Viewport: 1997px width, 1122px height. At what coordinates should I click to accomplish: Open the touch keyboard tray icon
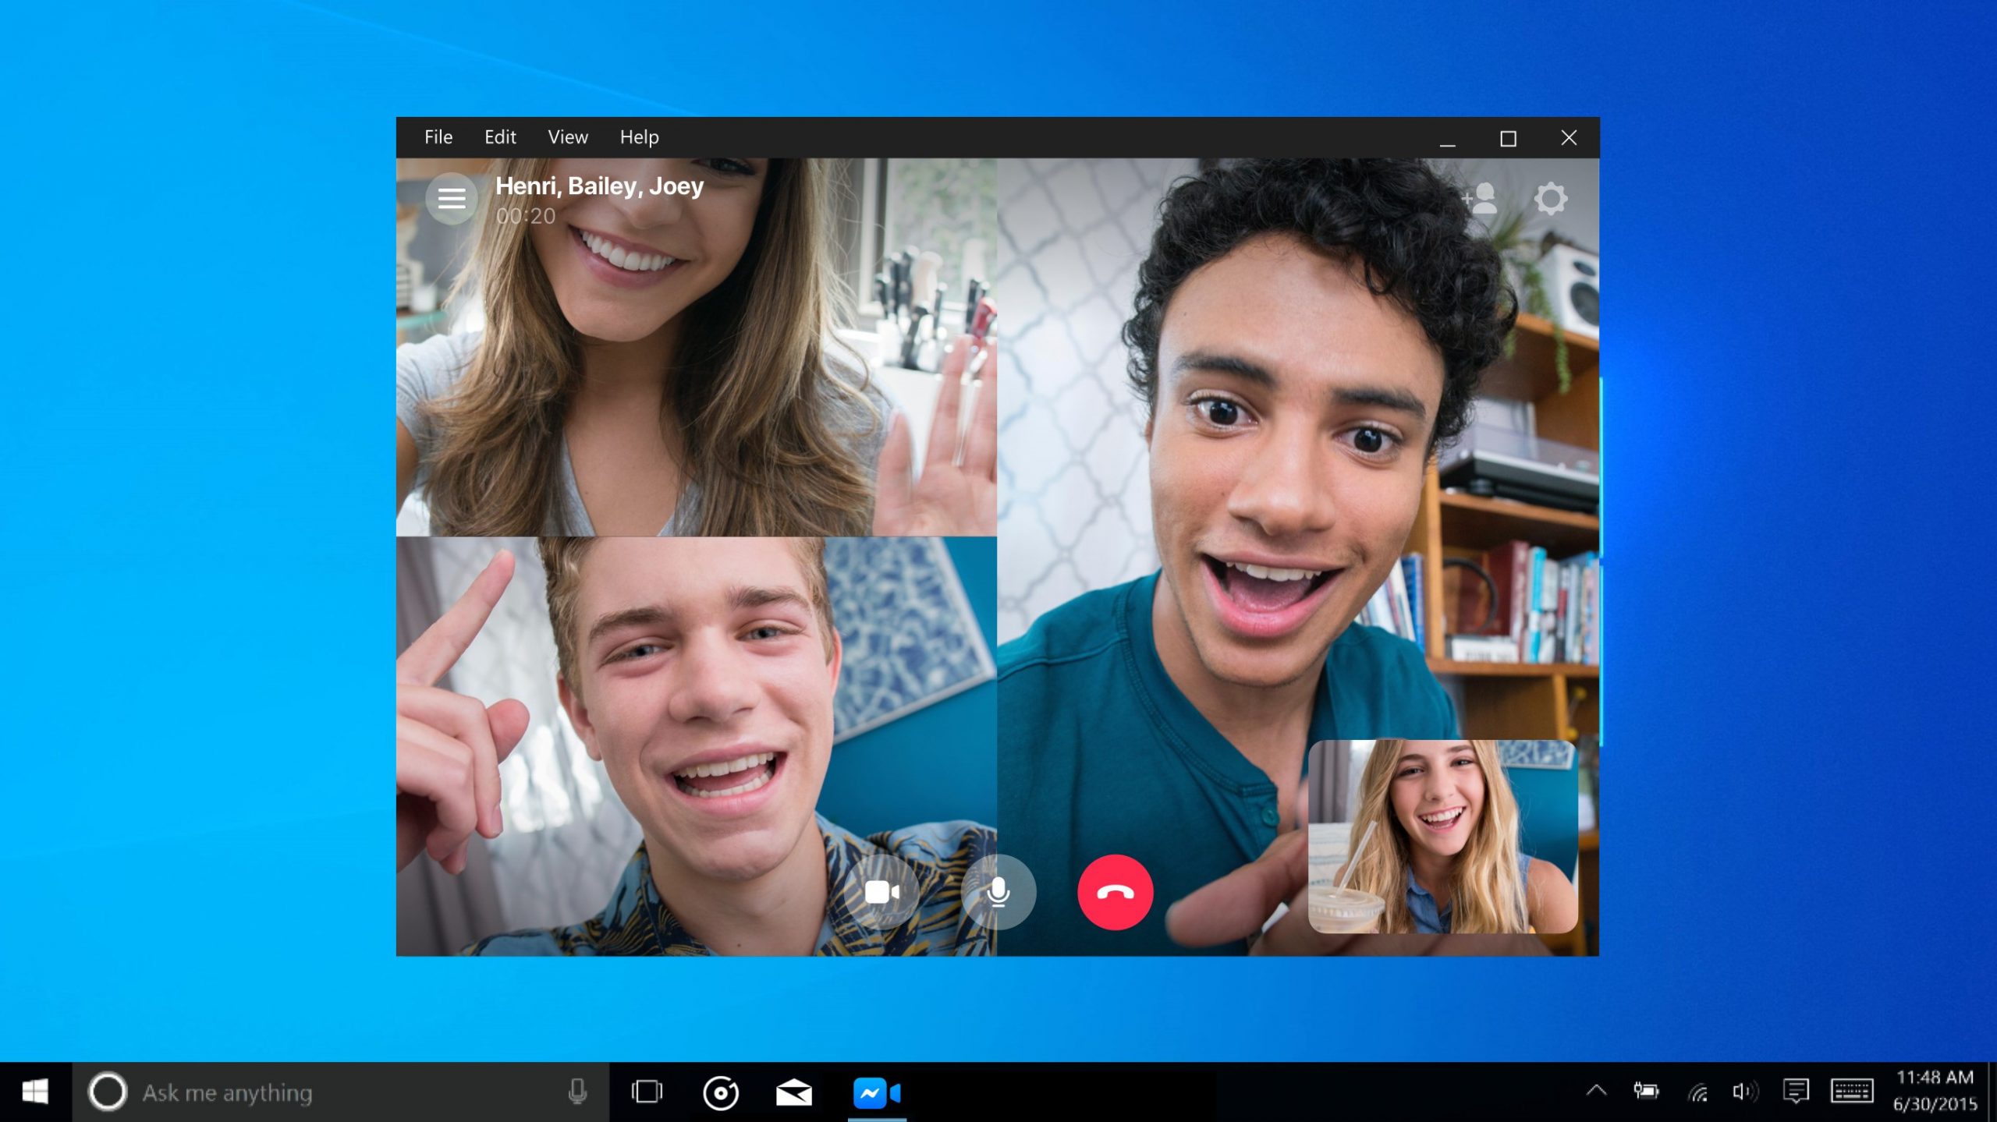click(1852, 1092)
